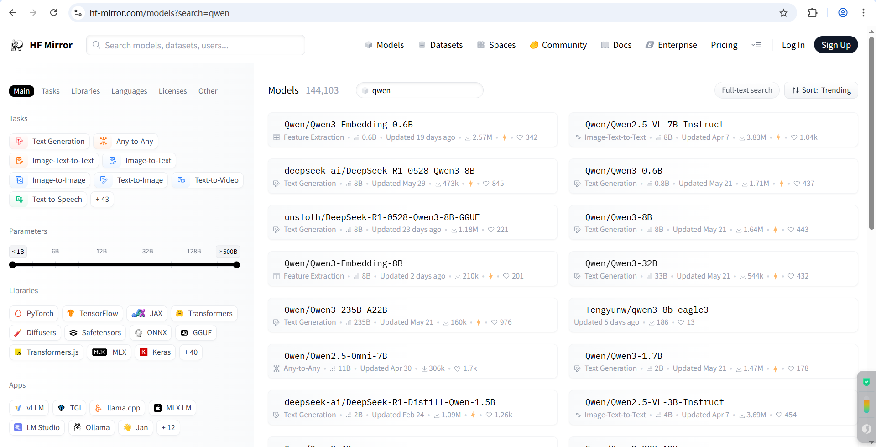Select the Image-to-Image task filter
This screenshot has width=876, height=447.
coord(50,180)
